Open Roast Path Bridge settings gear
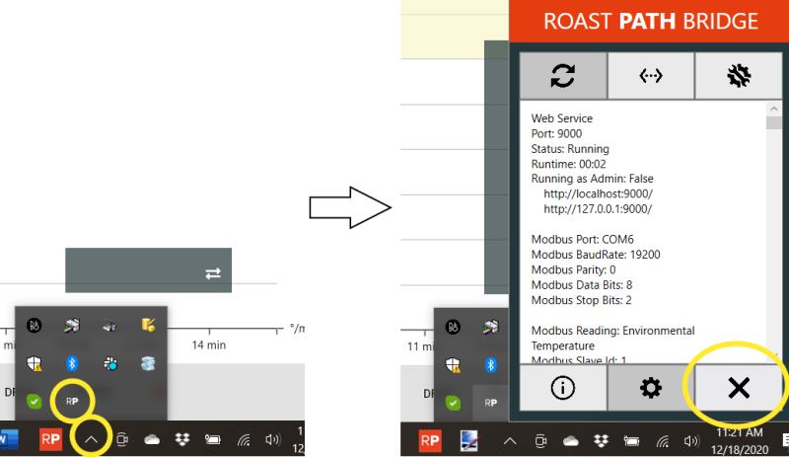The height and width of the screenshot is (457, 789). coord(651,388)
